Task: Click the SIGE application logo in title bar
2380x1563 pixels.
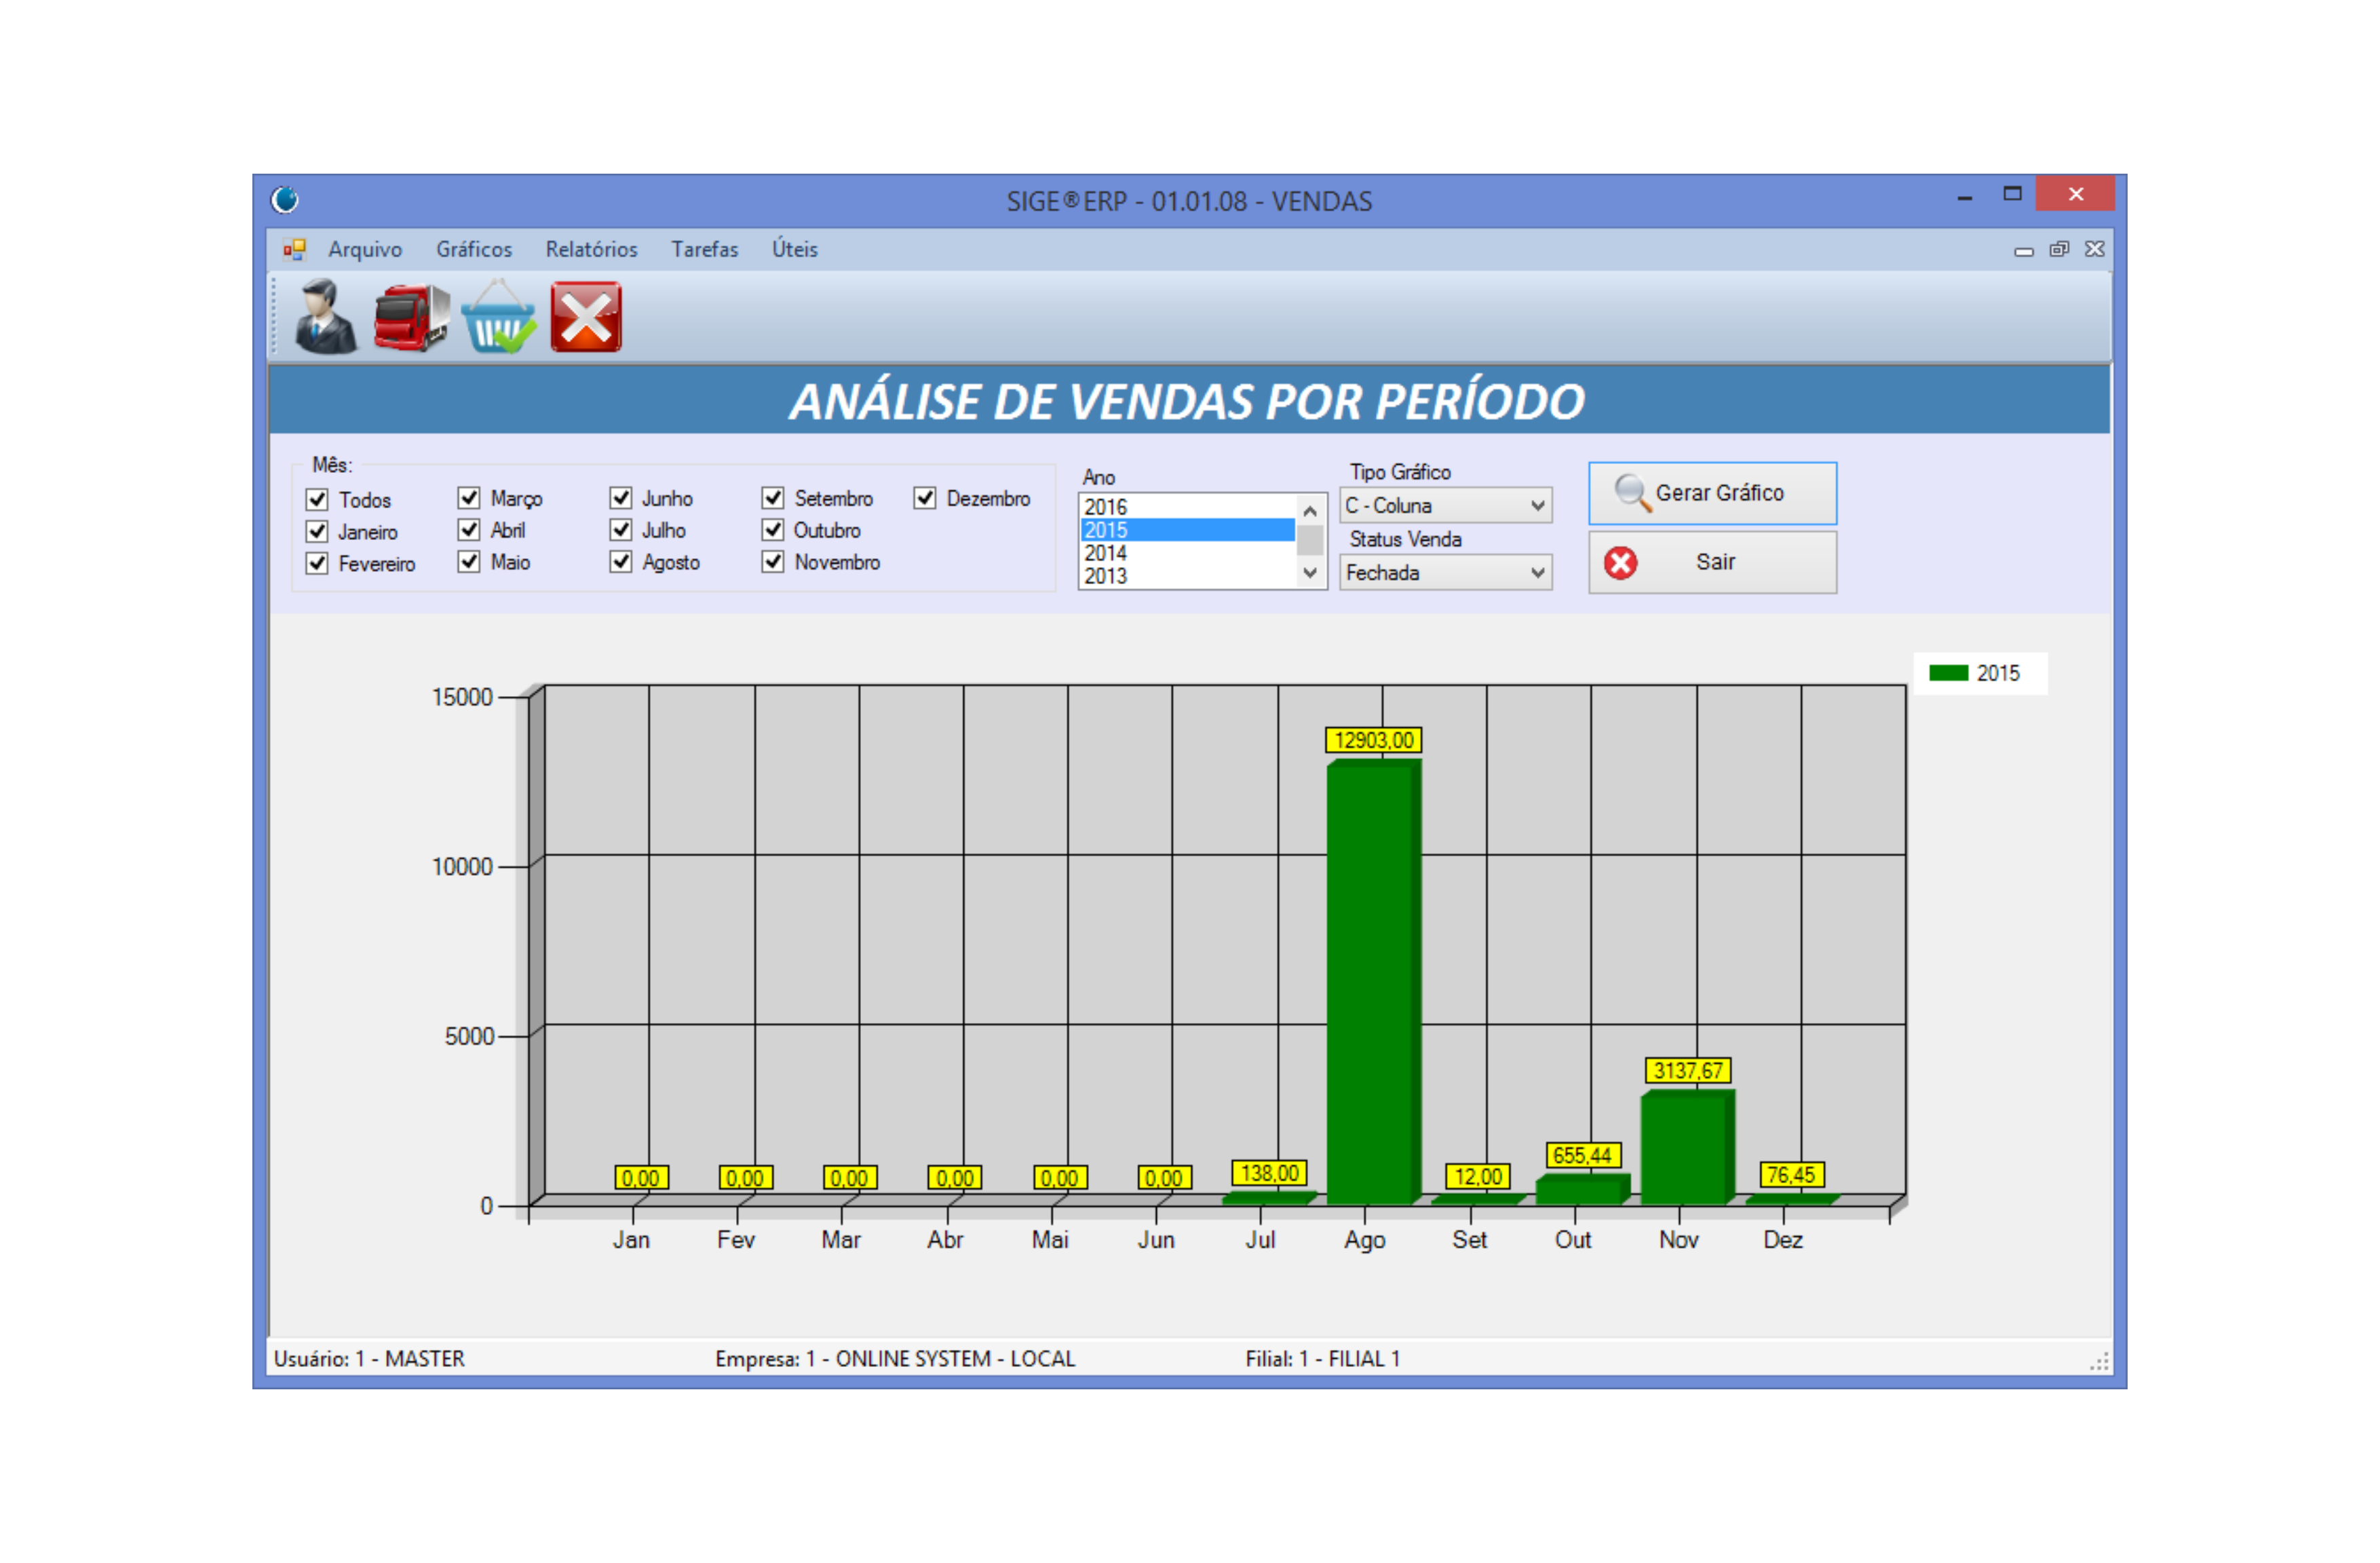Action: (x=285, y=200)
